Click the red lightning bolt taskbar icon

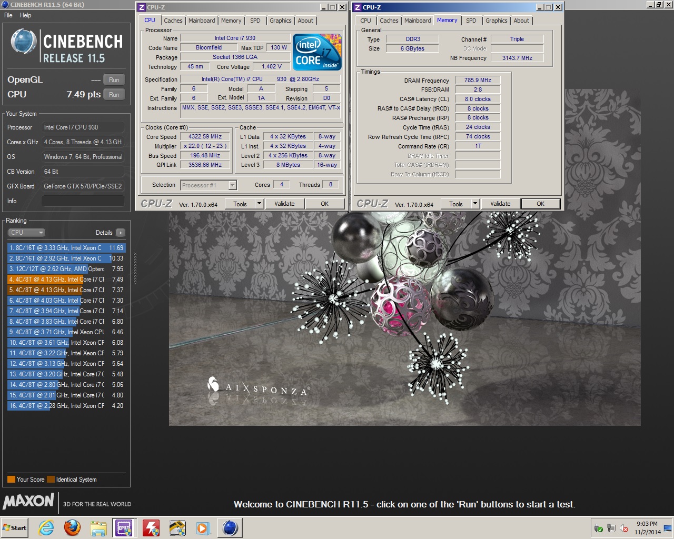pos(151,528)
